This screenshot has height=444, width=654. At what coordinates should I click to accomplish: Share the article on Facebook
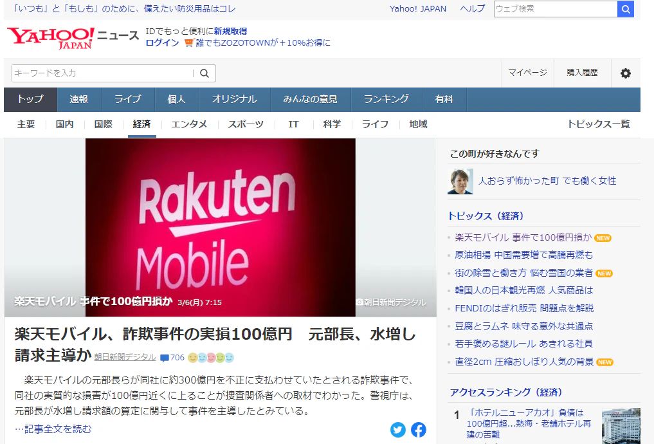419,429
